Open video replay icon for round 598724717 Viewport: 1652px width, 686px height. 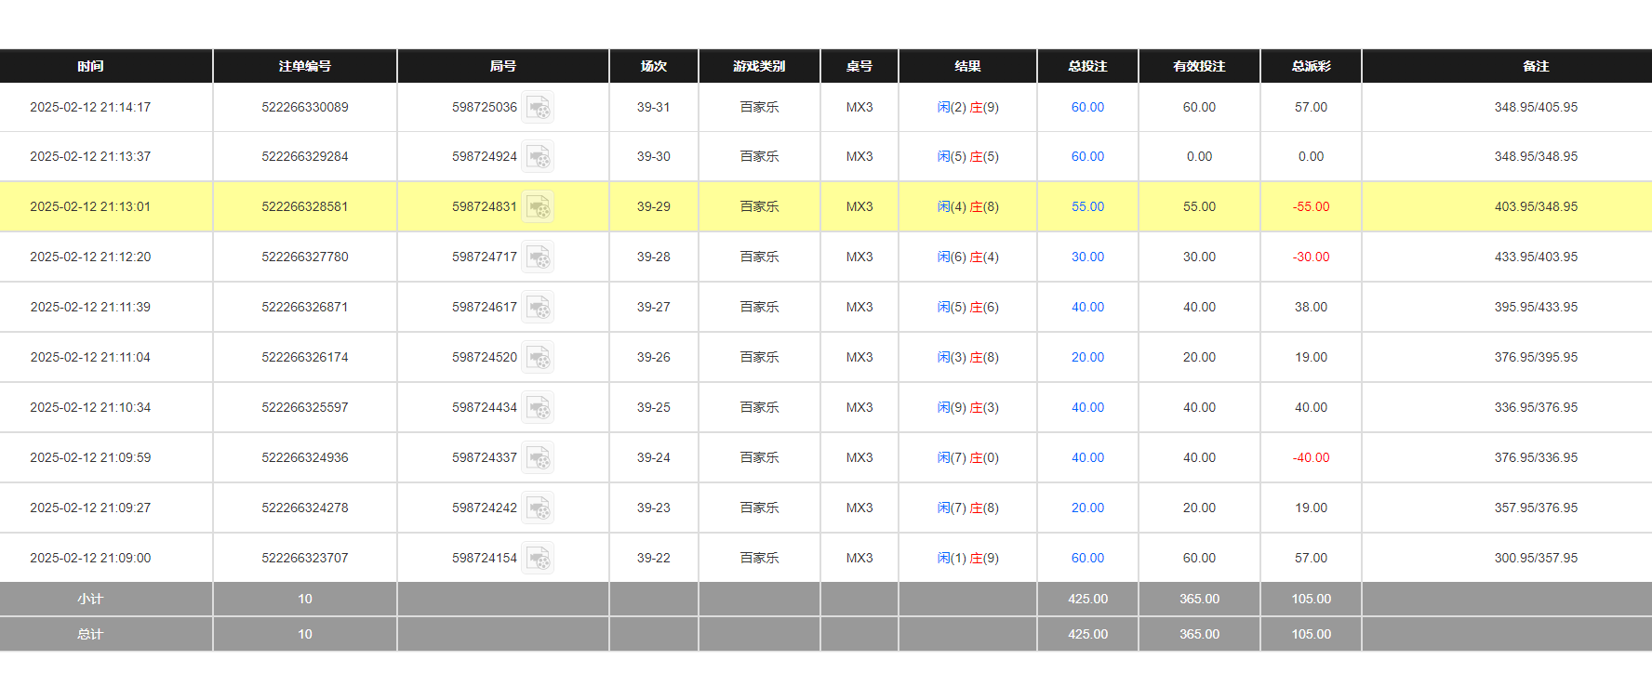tap(538, 257)
